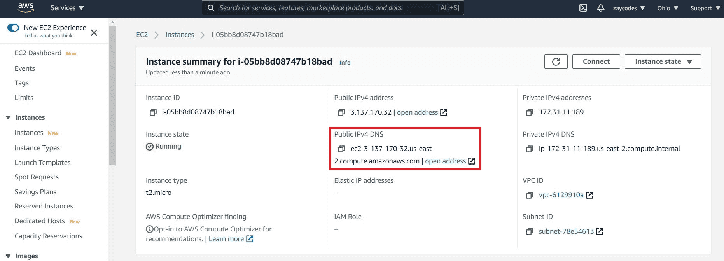Copy the subnet ID value

(x=529, y=232)
